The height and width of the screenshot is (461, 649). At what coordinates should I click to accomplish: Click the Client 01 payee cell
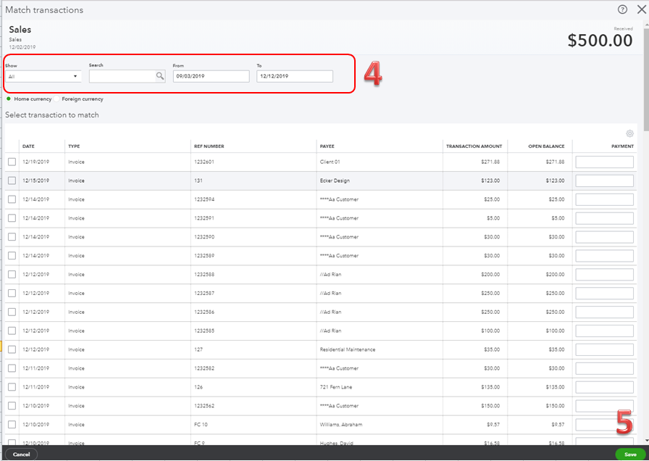pos(330,162)
